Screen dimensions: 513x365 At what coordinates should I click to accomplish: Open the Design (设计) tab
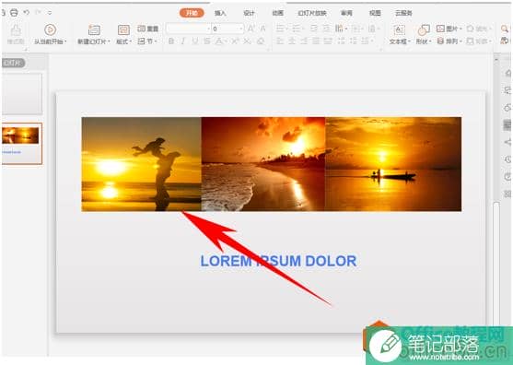point(249,13)
